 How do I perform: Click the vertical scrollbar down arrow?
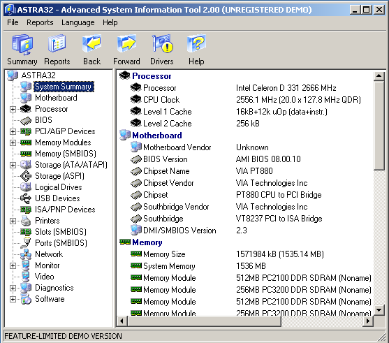[379, 309]
